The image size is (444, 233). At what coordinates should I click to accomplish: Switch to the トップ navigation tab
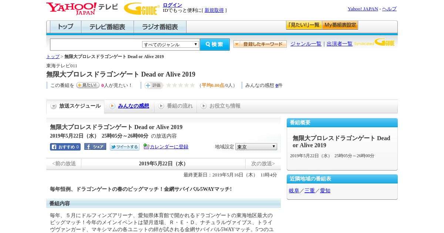pos(65,27)
